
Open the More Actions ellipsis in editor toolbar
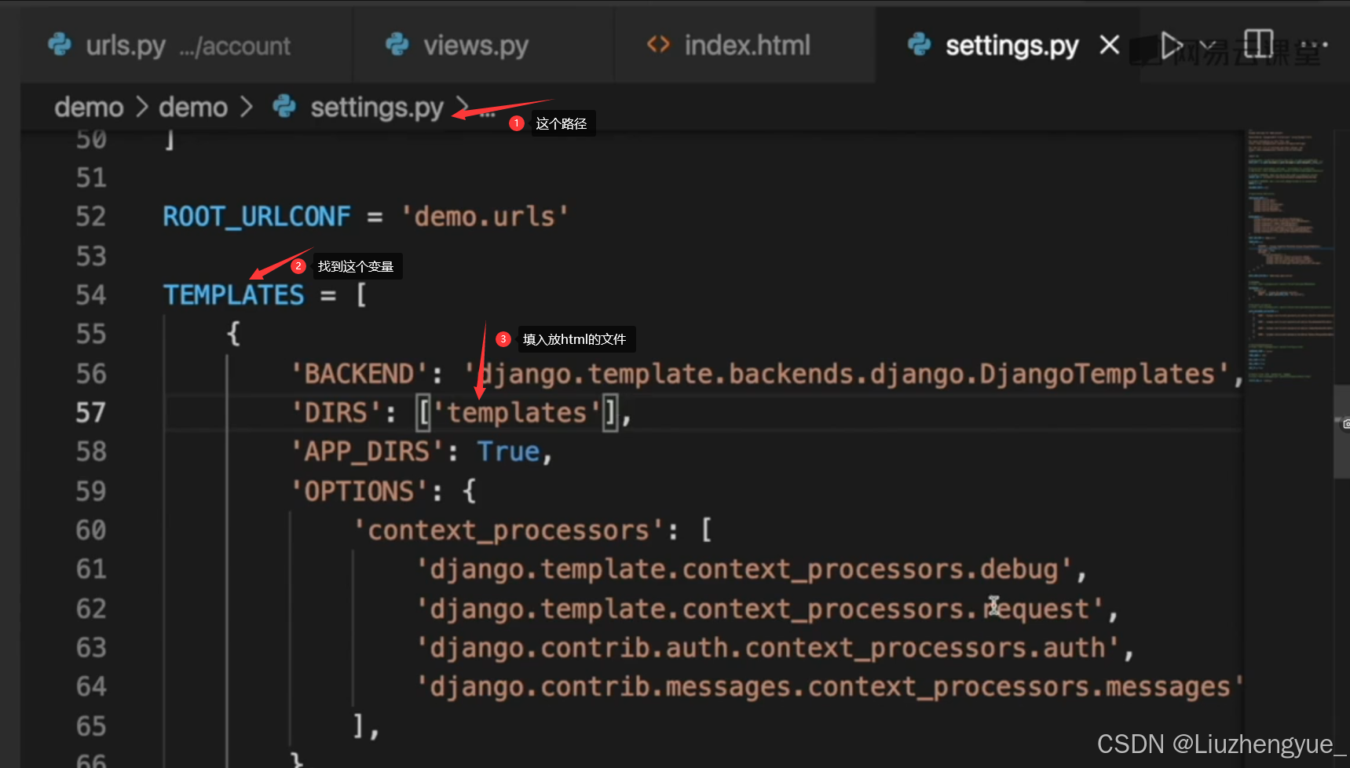pos(1314,45)
